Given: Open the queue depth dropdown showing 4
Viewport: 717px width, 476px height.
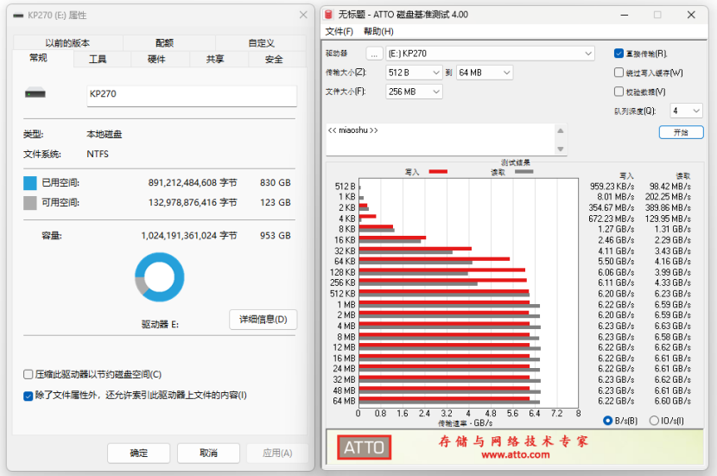Looking at the screenshot, I should [x=687, y=111].
